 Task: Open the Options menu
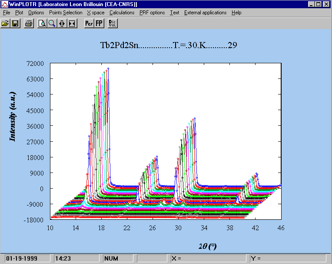point(36,13)
